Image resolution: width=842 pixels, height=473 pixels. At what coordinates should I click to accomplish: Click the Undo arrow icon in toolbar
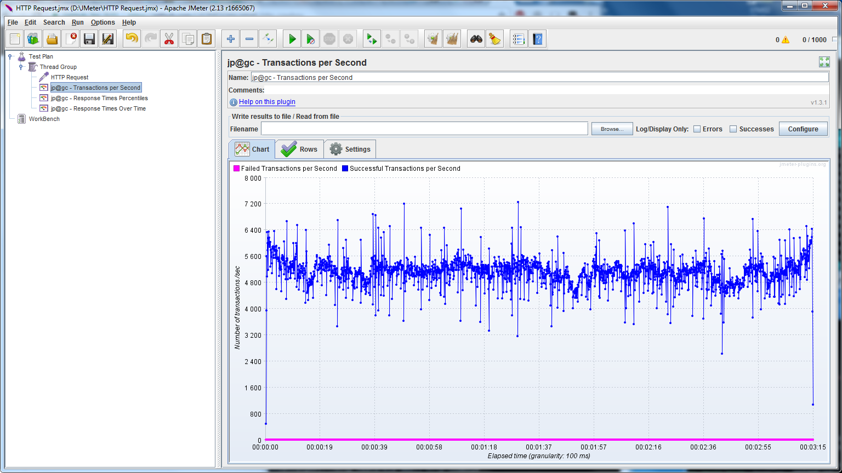click(132, 39)
